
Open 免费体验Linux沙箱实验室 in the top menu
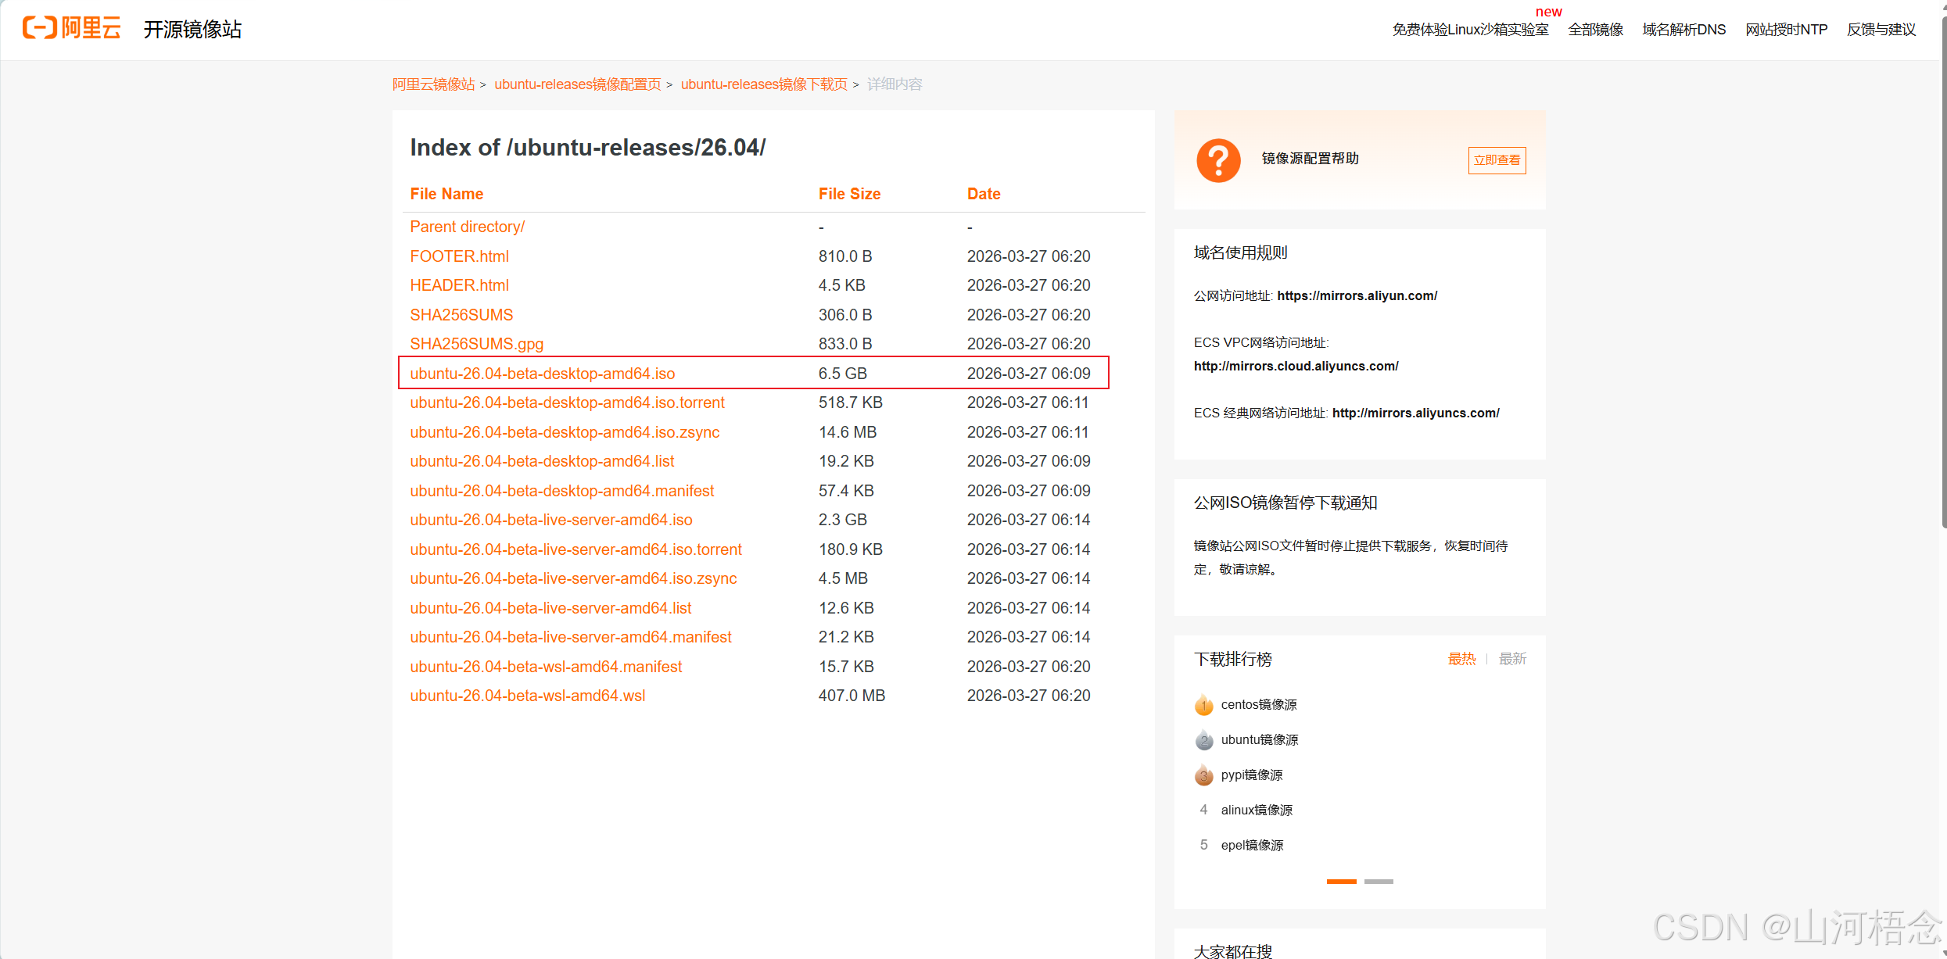pyautogui.click(x=1470, y=30)
